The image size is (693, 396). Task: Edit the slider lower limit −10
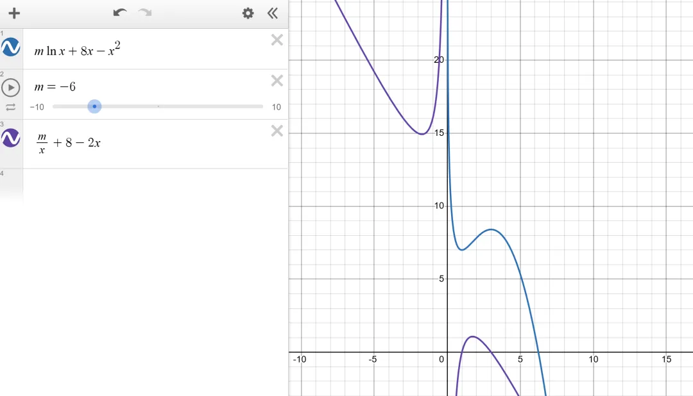(37, 107)
